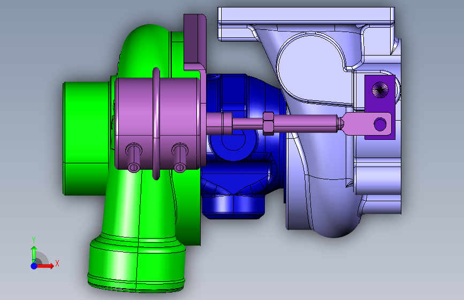The height and width of the screenshot is (300, 464).
Task: Click the red X axis of triad
Action: click(x=45, y=266)
